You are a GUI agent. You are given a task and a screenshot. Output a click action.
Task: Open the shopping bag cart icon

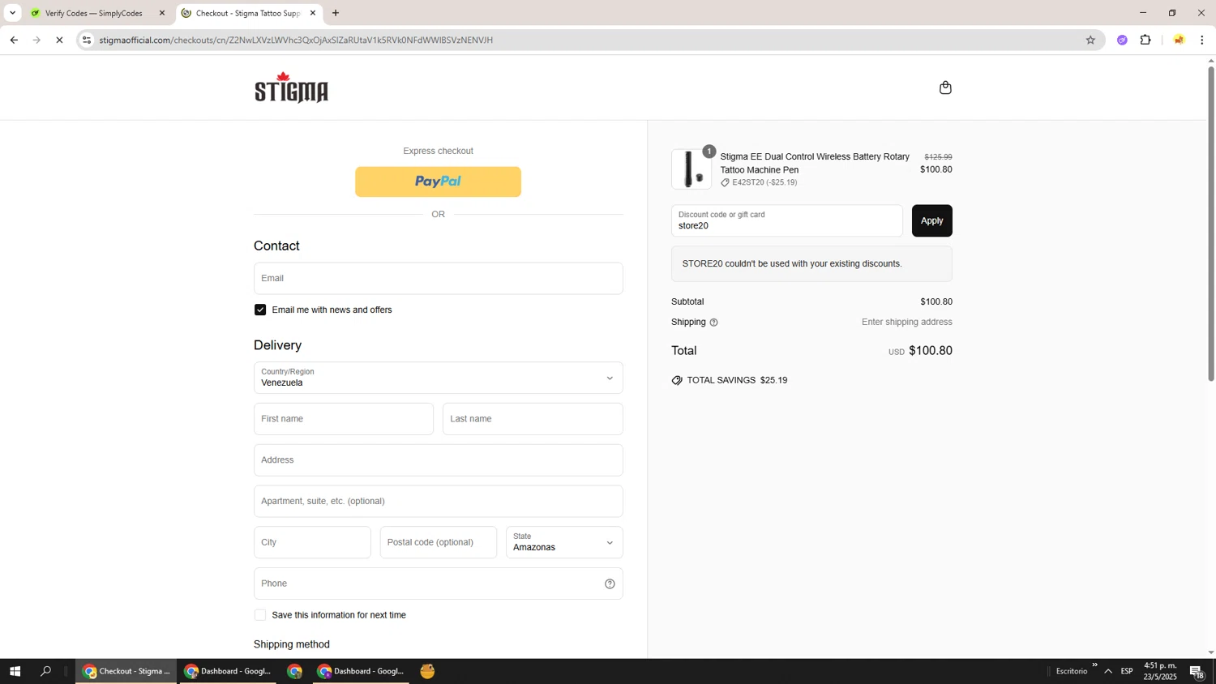(945, 88)
